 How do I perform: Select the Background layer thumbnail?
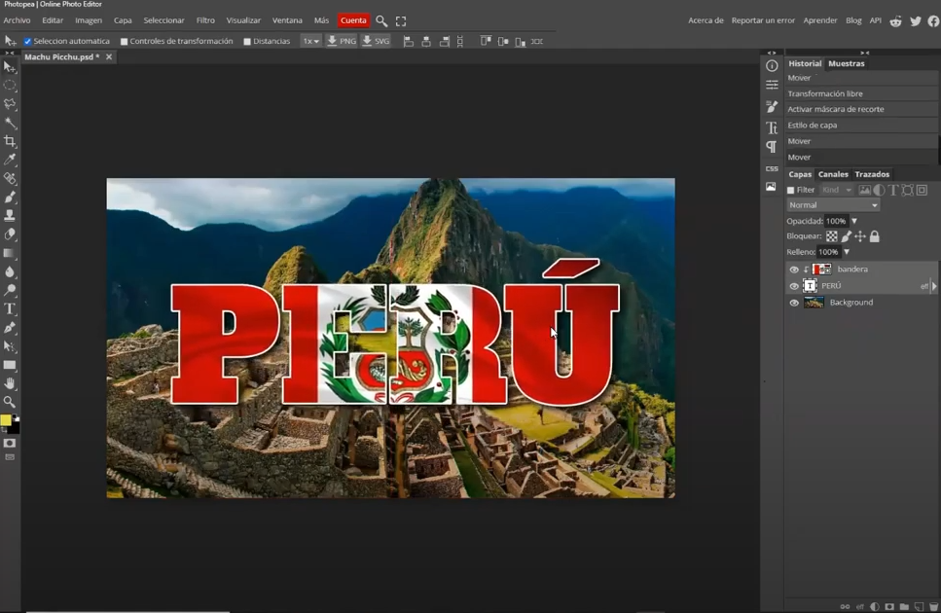pos(814,303)
